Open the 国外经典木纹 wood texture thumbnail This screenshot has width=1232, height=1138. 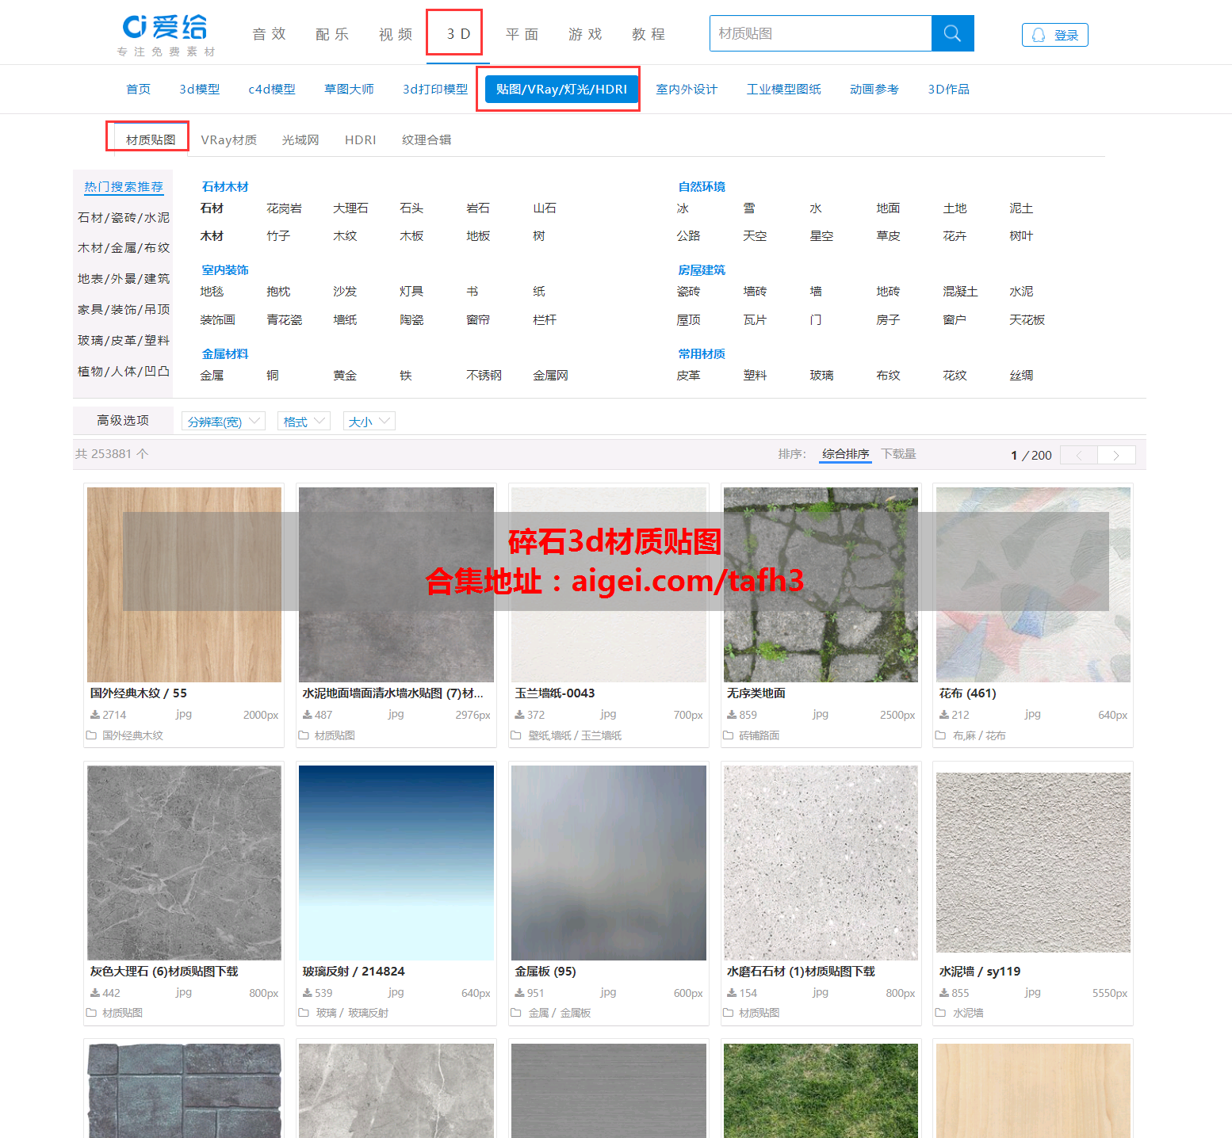tap(184, 585)
